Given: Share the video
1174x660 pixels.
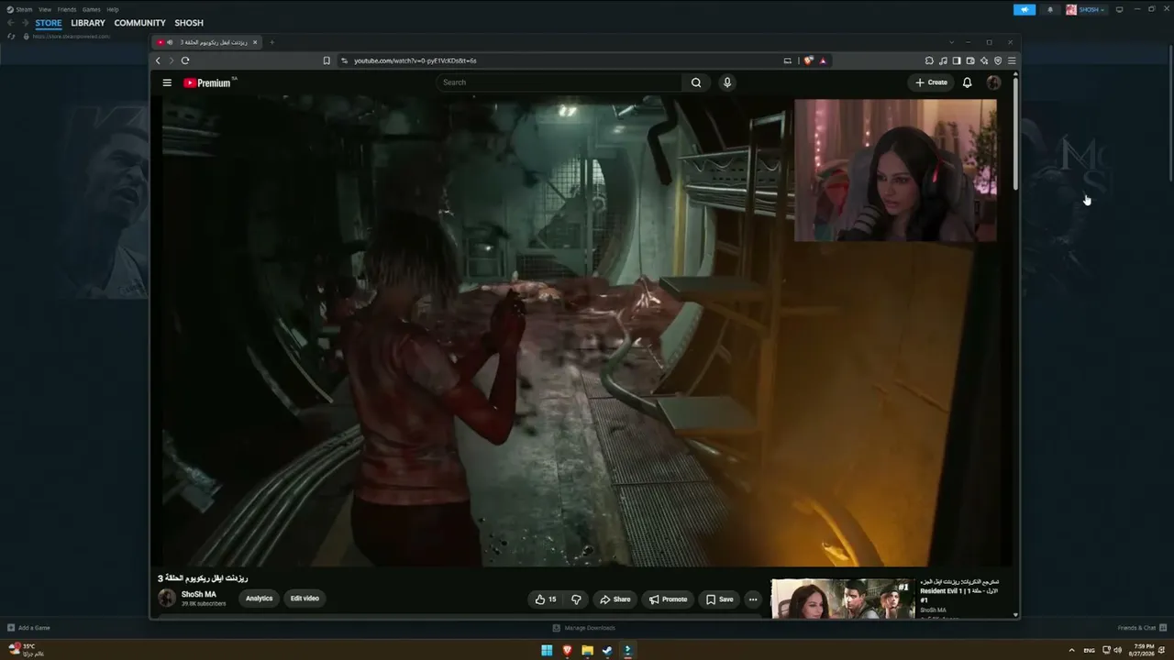Looking at the screenshot, I should click(x=615, y=599).
